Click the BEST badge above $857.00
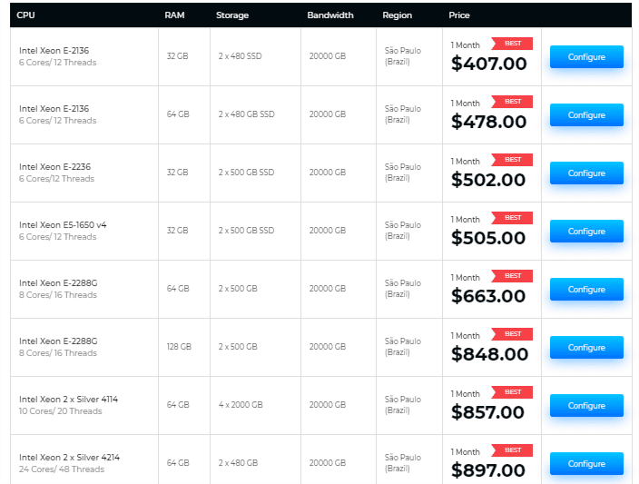This screenshot has height=484, width=639. (x=512, y=392)
